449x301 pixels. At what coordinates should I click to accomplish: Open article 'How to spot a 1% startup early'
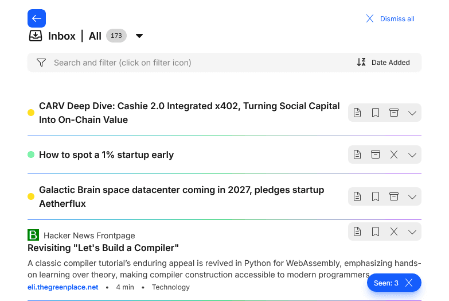coord(106,155)
